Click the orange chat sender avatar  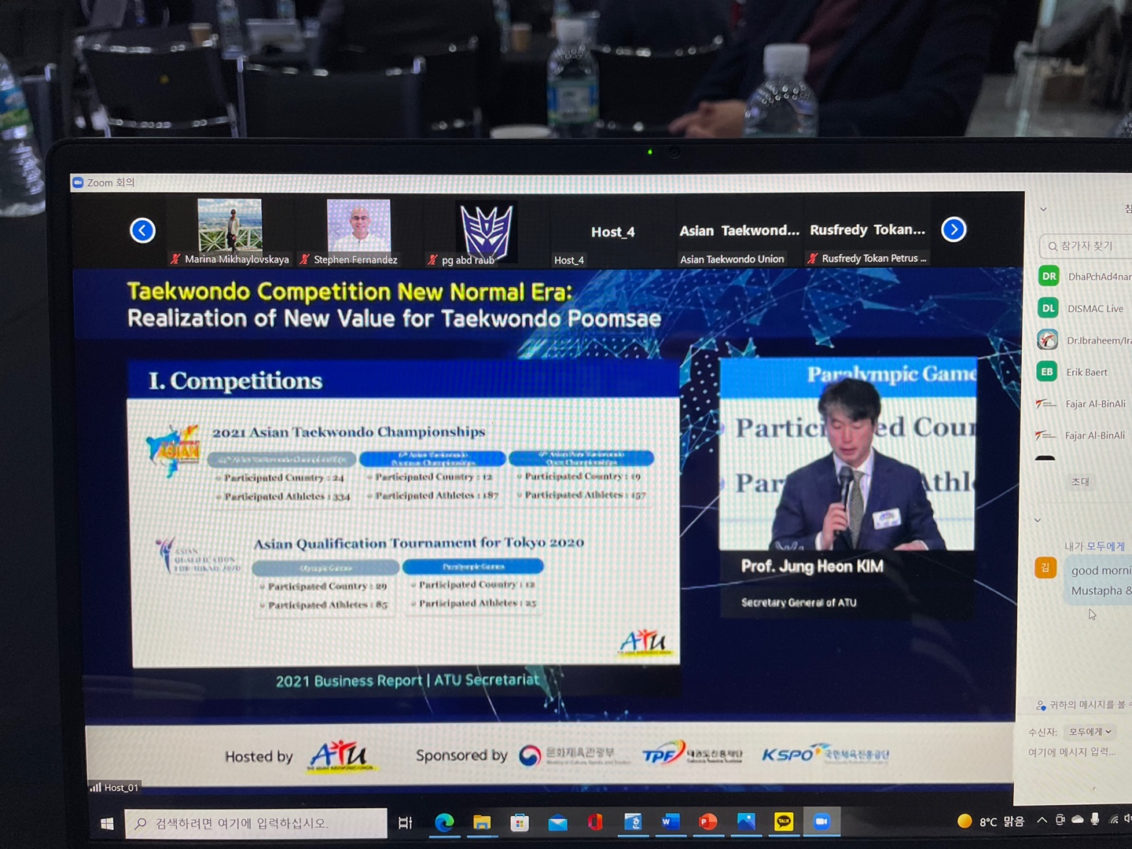point(1046,567)
